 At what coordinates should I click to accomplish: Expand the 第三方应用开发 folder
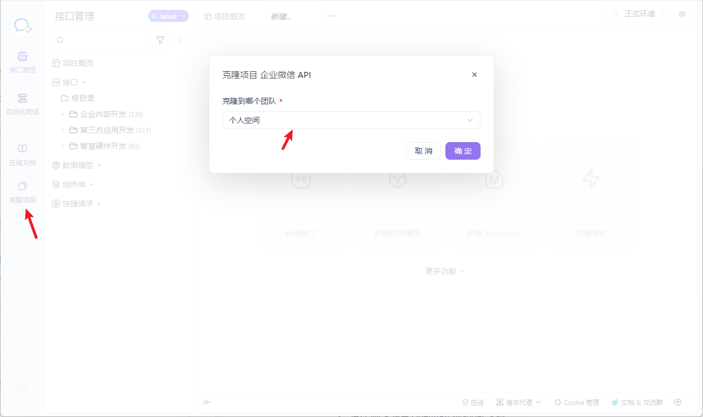(63, 130)
